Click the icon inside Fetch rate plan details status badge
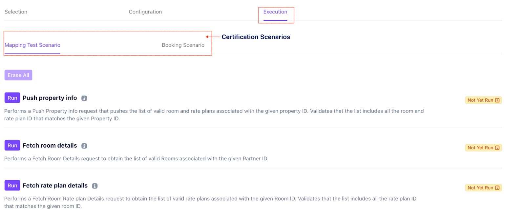Image resolution: width=525 pixels, height=213 pixels. 497,188
